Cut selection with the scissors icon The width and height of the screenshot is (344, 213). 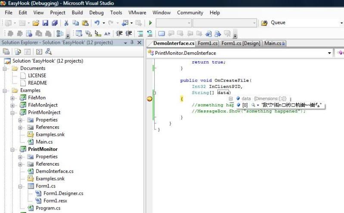[66, 23]
